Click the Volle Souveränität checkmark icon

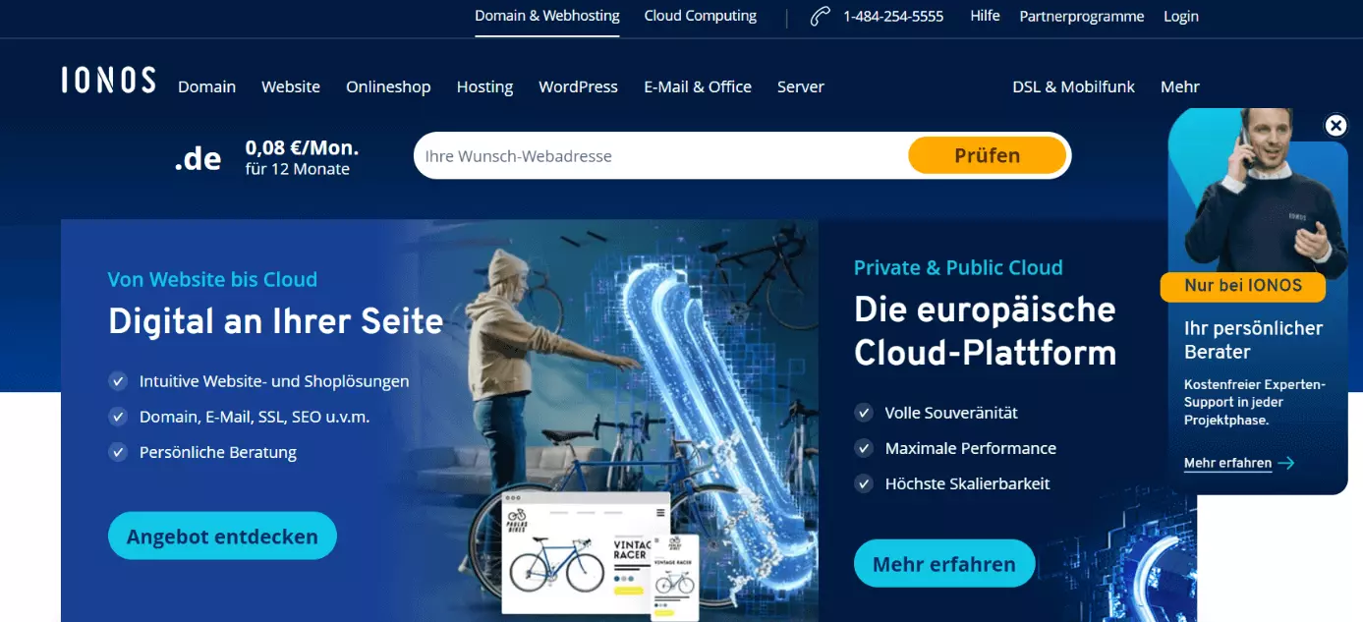click(864, 413)
